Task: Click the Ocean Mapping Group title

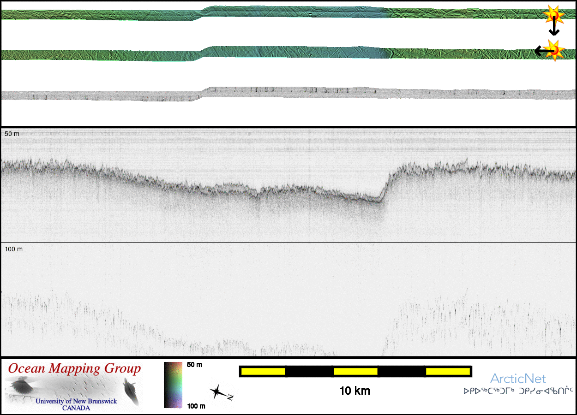Action: tap(74, 369)
